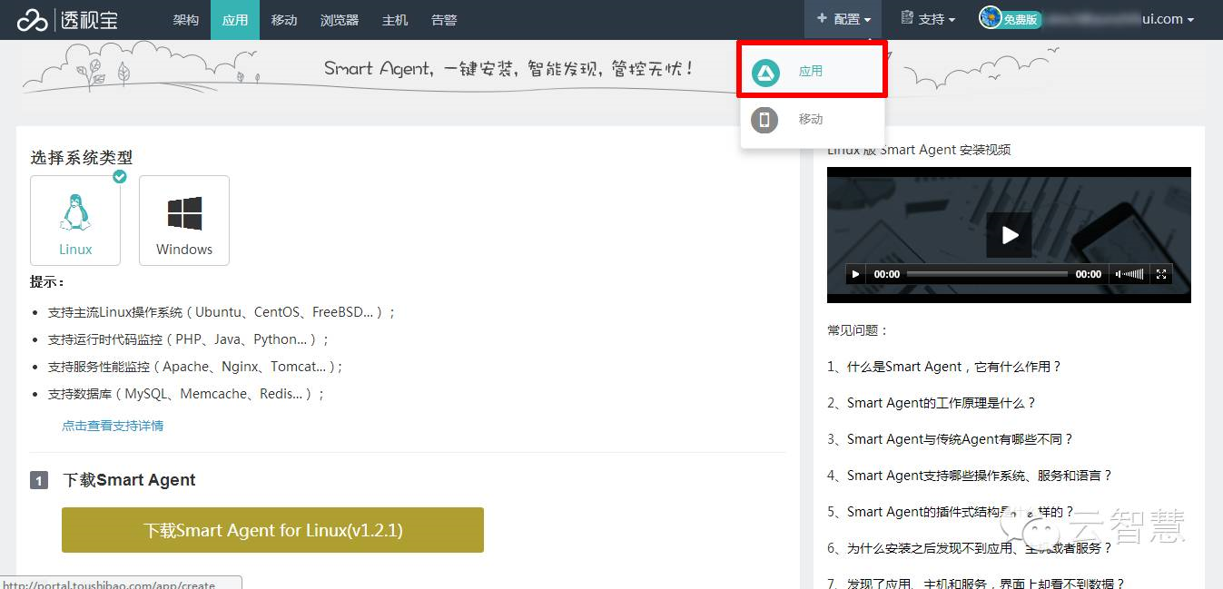Click the text 支持数据库 MySQL, Memcache
Image resolution: width=1223 pixels, height=589 pixels.
(187, 394)
